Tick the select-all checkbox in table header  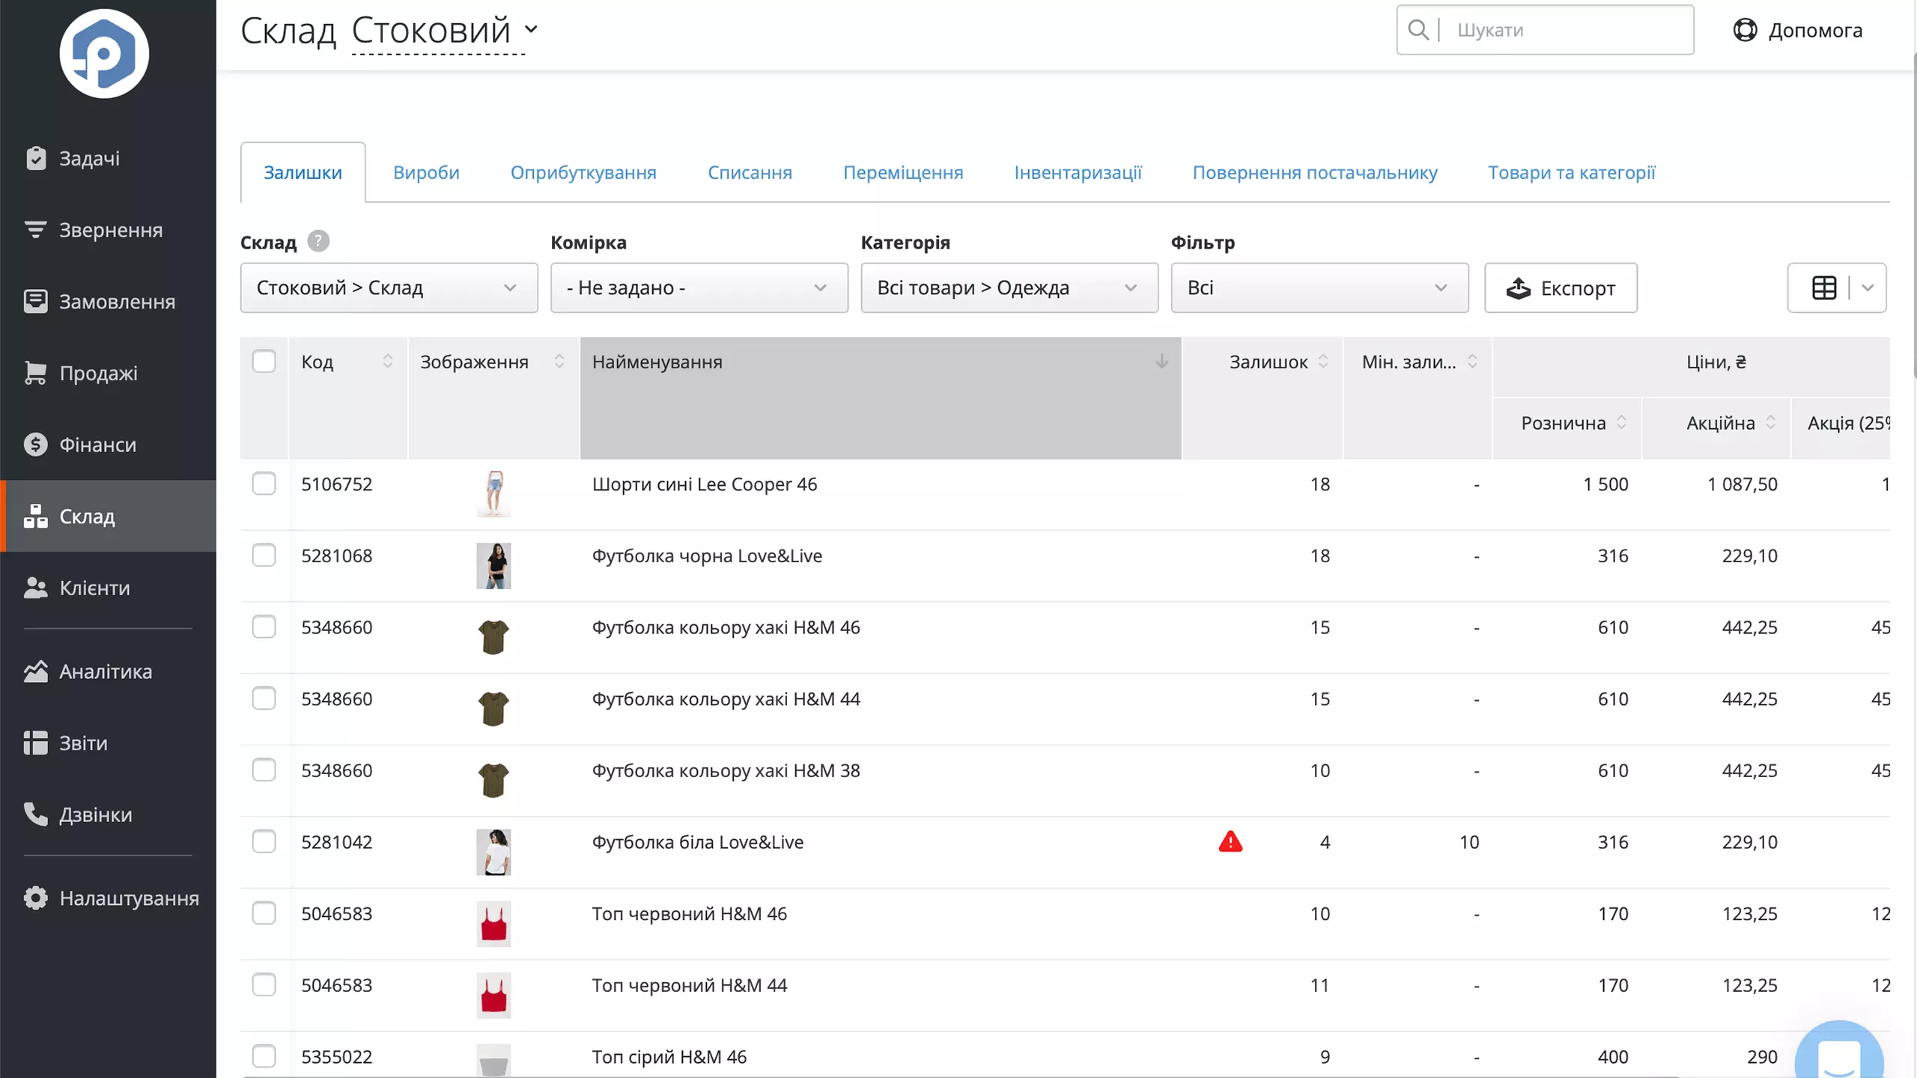264,362
